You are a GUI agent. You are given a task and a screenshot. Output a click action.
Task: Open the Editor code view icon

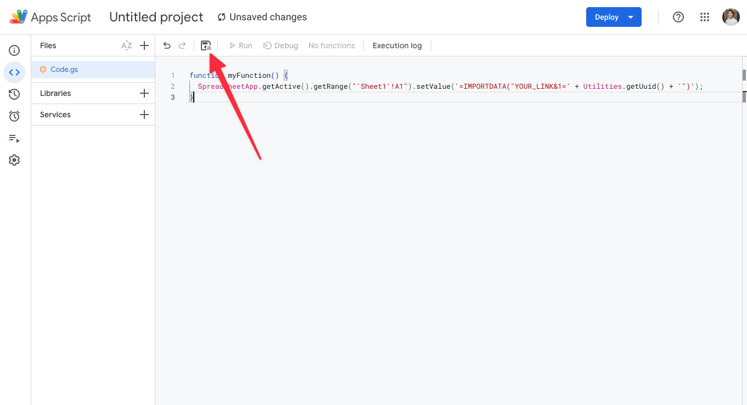coord(14,72)
